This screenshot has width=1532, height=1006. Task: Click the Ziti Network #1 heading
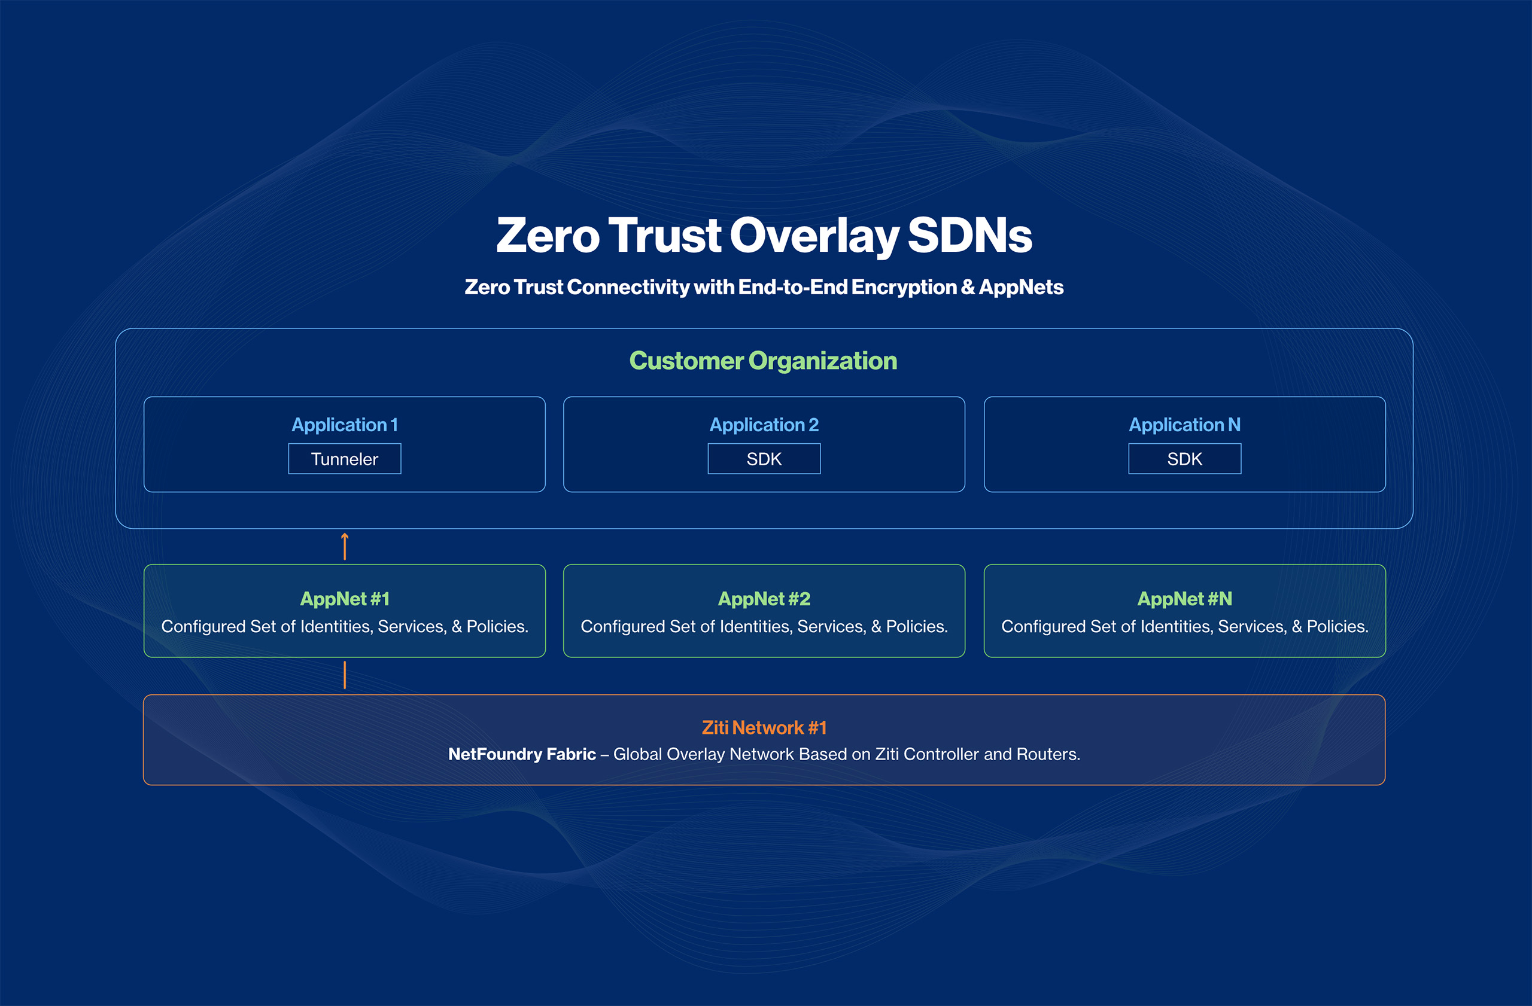tap(764, 727)
